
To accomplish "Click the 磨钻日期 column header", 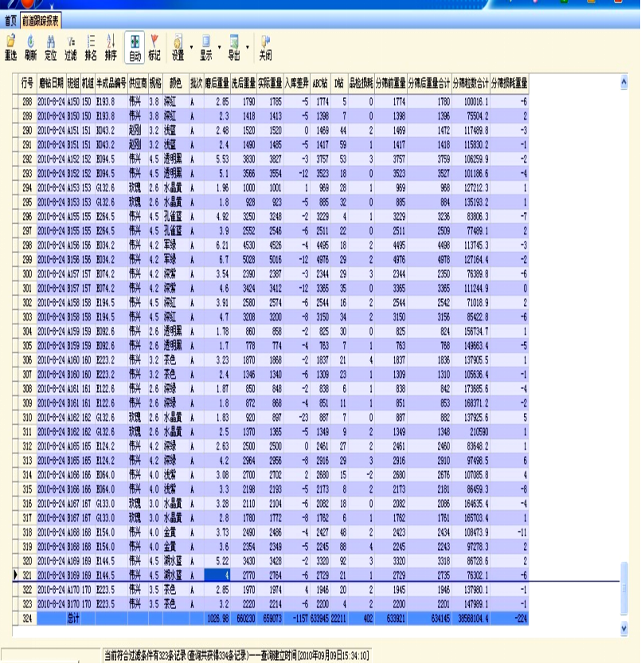I will 52,82.
